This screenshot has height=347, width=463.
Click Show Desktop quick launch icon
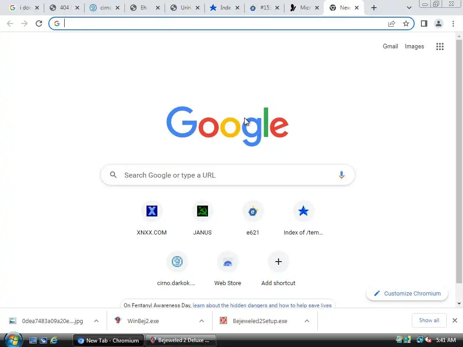point(33,340)
